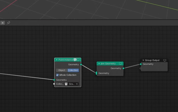Click the "Whole Collection" label
This screenshot has width=178, height=112.
68,75
